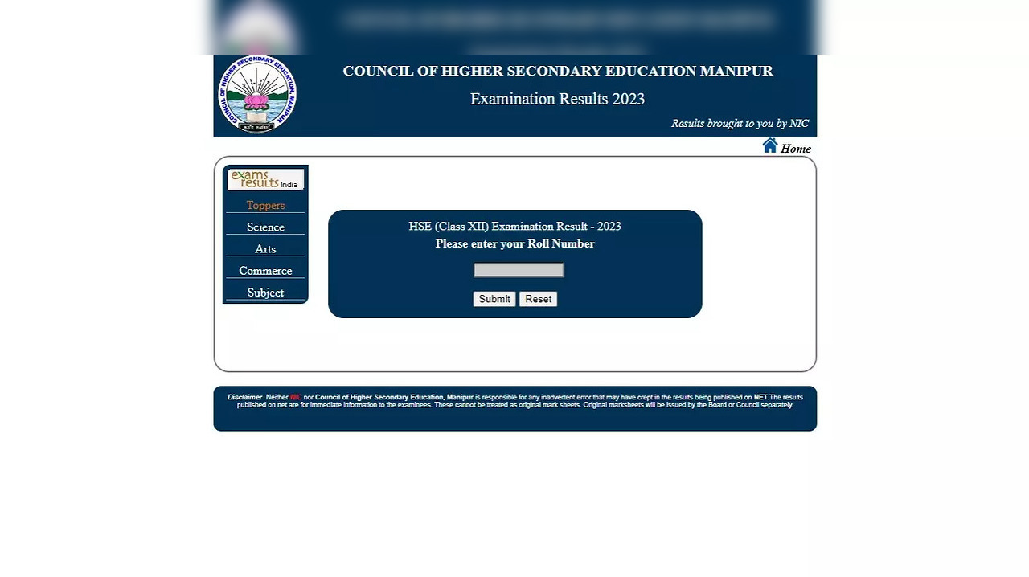Select the Science stream results
Screen dimensions: 1029x577
(x=265, y=227)
